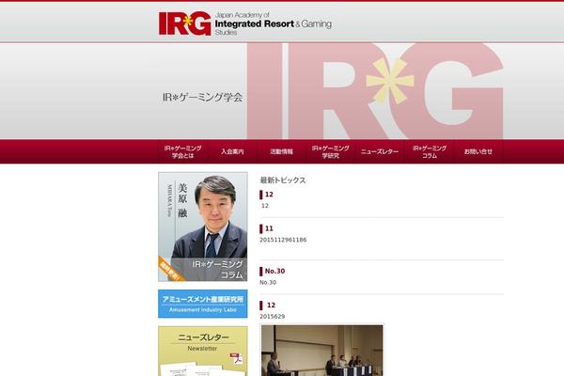The image size is (564, 376).
Task: Open the conference panel photo
Action: pos(322,351)
